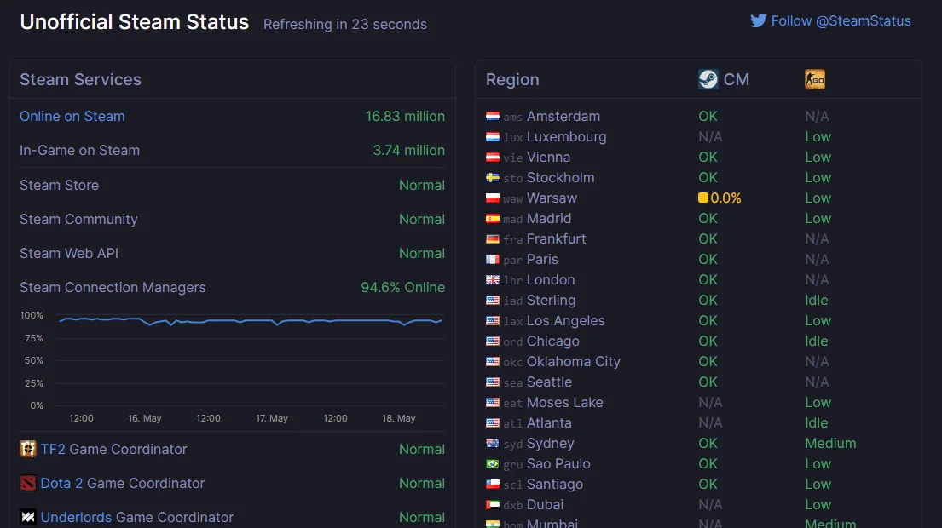
Task: Click the Dota 2 logo icon
Action: (27, 483)
